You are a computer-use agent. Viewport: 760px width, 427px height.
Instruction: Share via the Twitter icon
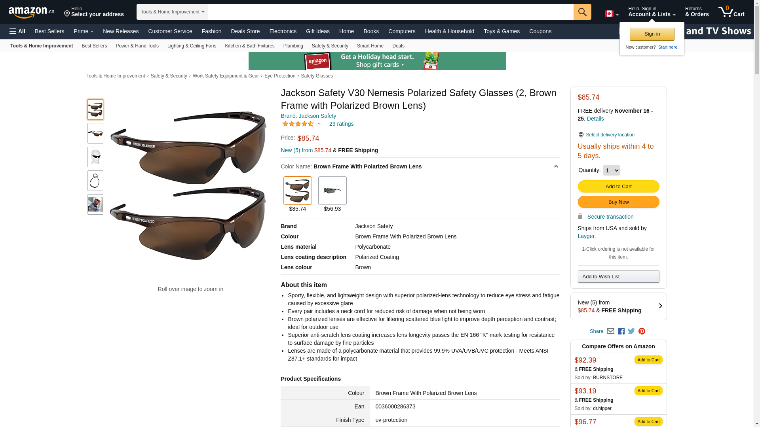pyautogui.click(x=631, y=331)
